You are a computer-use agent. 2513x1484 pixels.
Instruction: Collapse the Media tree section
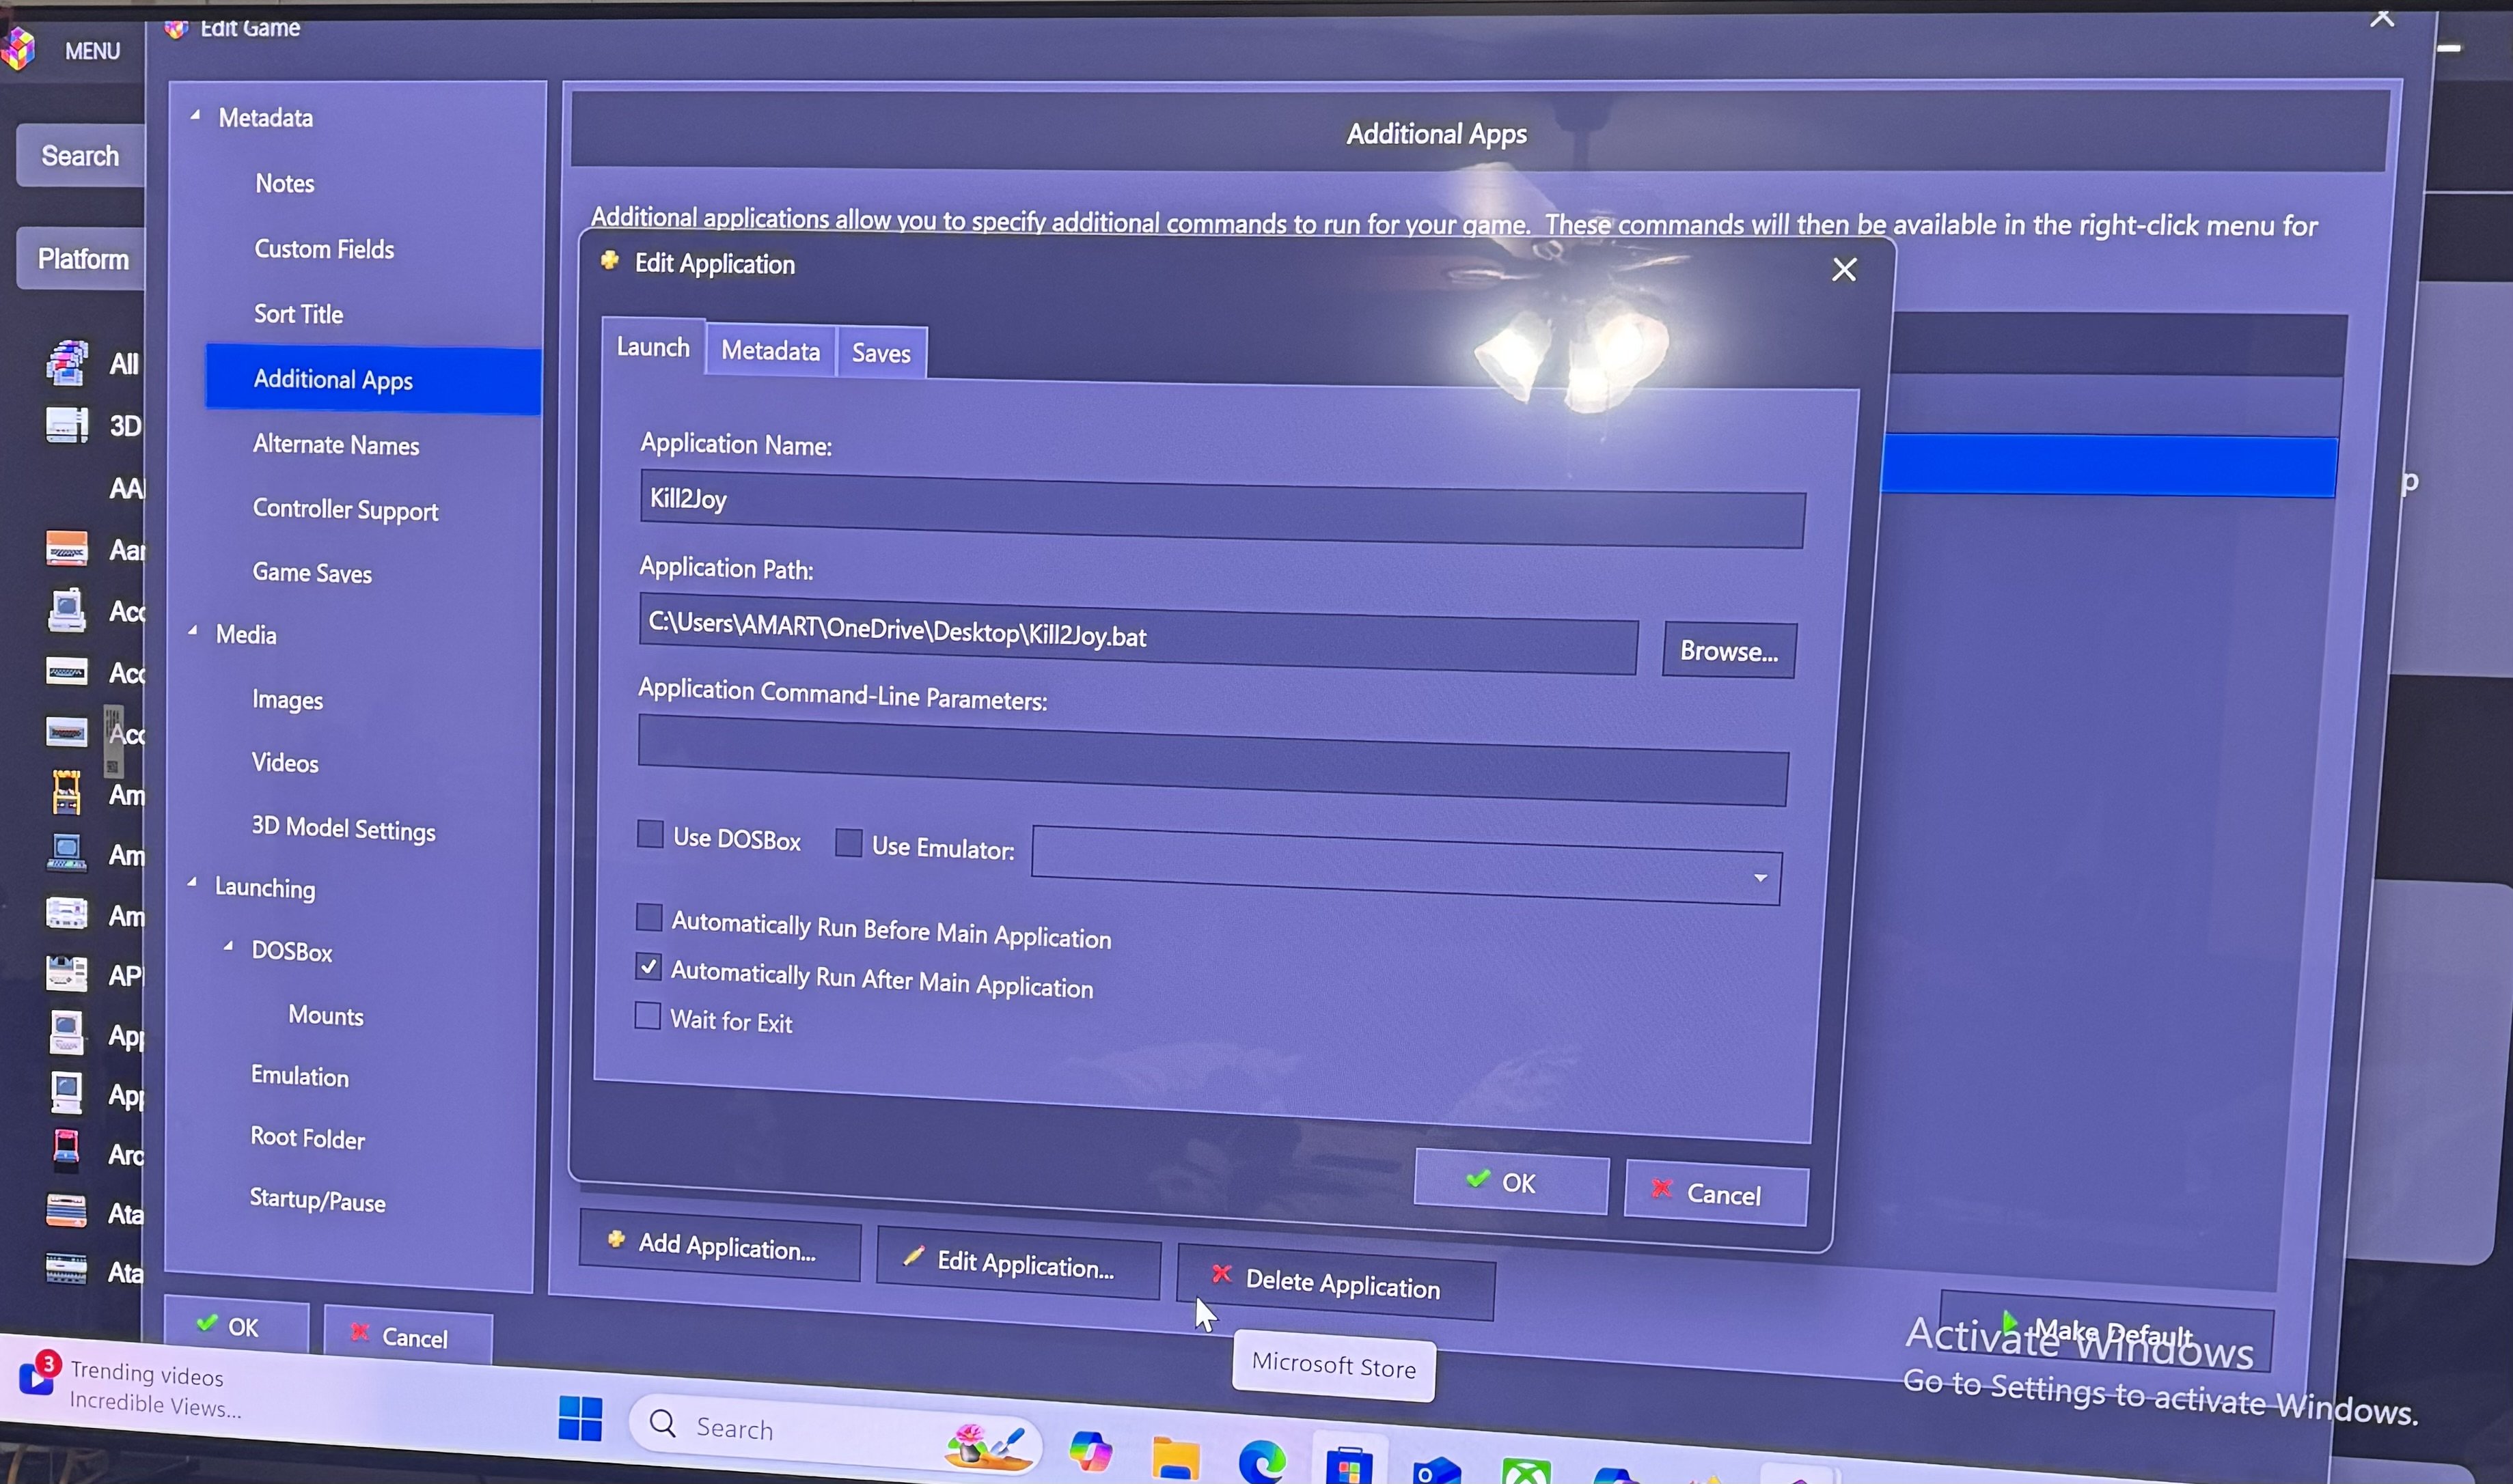[193, 631]
